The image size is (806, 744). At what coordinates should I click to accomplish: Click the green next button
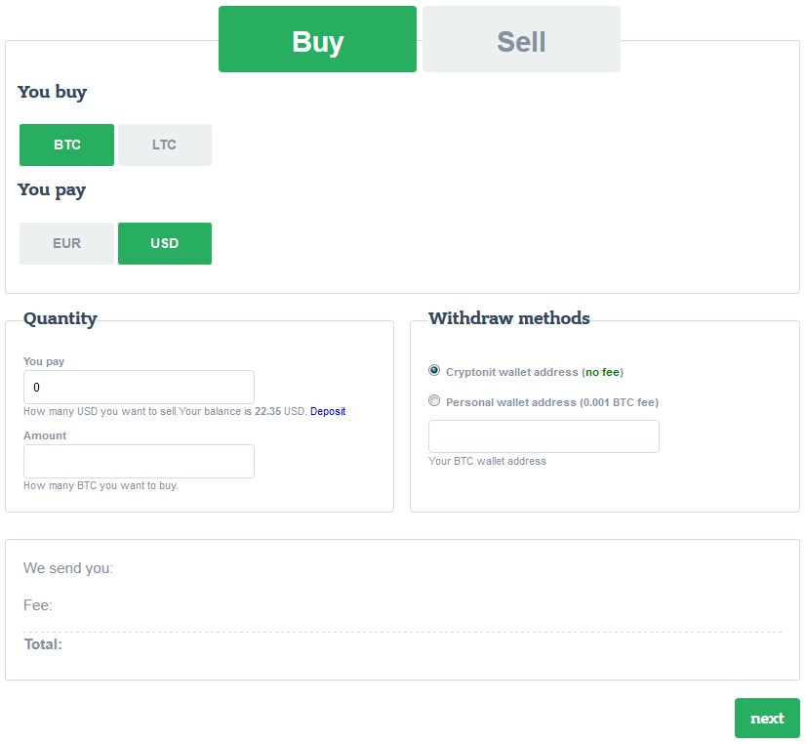(x=767, y=719)
